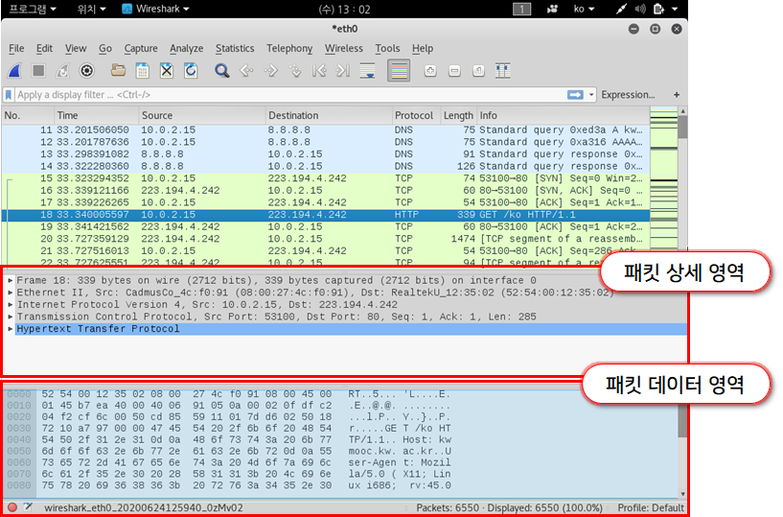Go back in packet history
This screenshot has width=783, height=517.
(246, 71)
